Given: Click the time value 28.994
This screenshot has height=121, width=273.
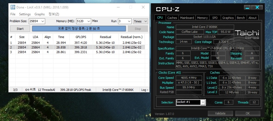Looking at the screenshot, I should 61,43.
